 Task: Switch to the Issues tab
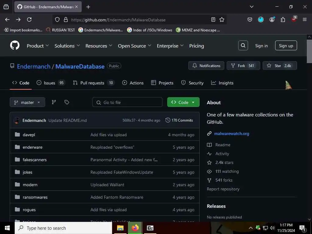tap(51, 83)
